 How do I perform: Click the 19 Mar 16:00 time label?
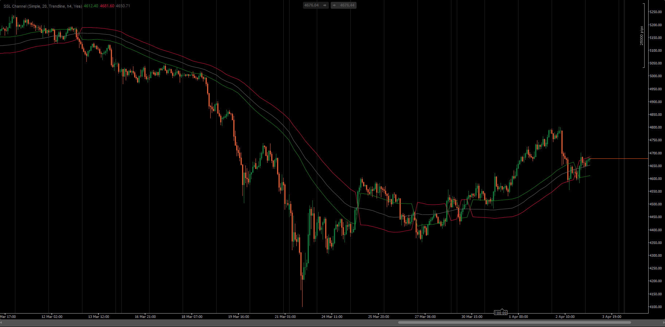238,317
